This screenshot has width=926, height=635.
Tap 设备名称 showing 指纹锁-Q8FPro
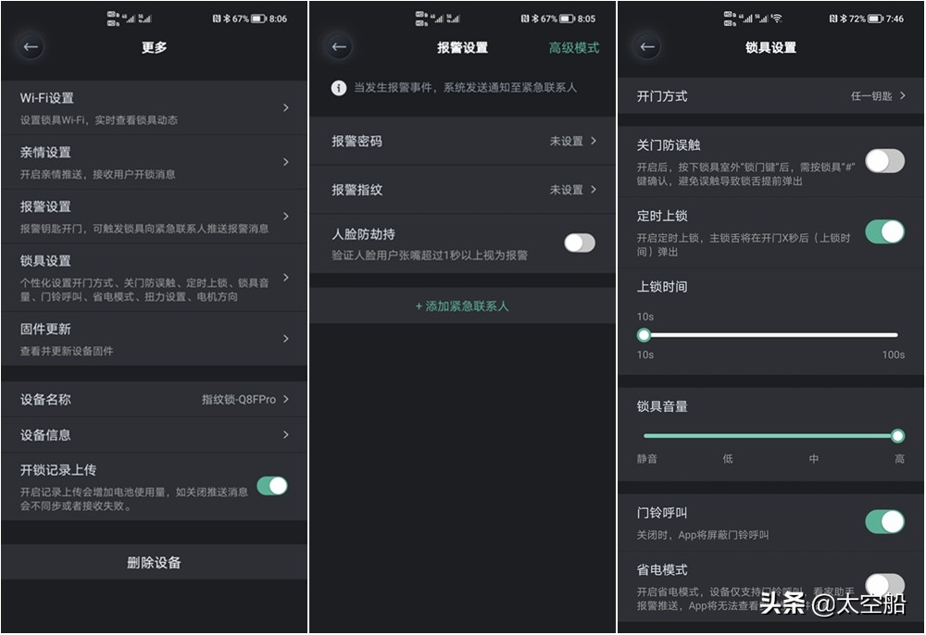(x=154, y=398)
